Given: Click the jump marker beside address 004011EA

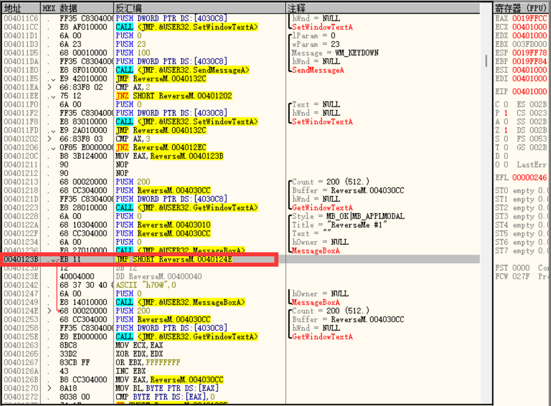Looking at the screenshot, I should click(x=49, y=88).
